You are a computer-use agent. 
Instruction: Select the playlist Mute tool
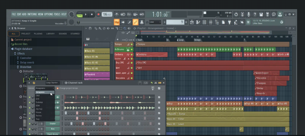pyautogui.click(x=108, y=28)
